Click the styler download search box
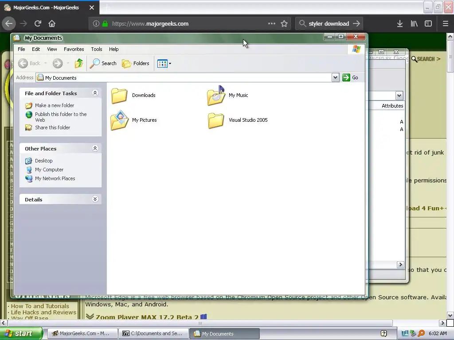Image resolution: width=454 pixels, height=340 pixels. coord(329,24)
